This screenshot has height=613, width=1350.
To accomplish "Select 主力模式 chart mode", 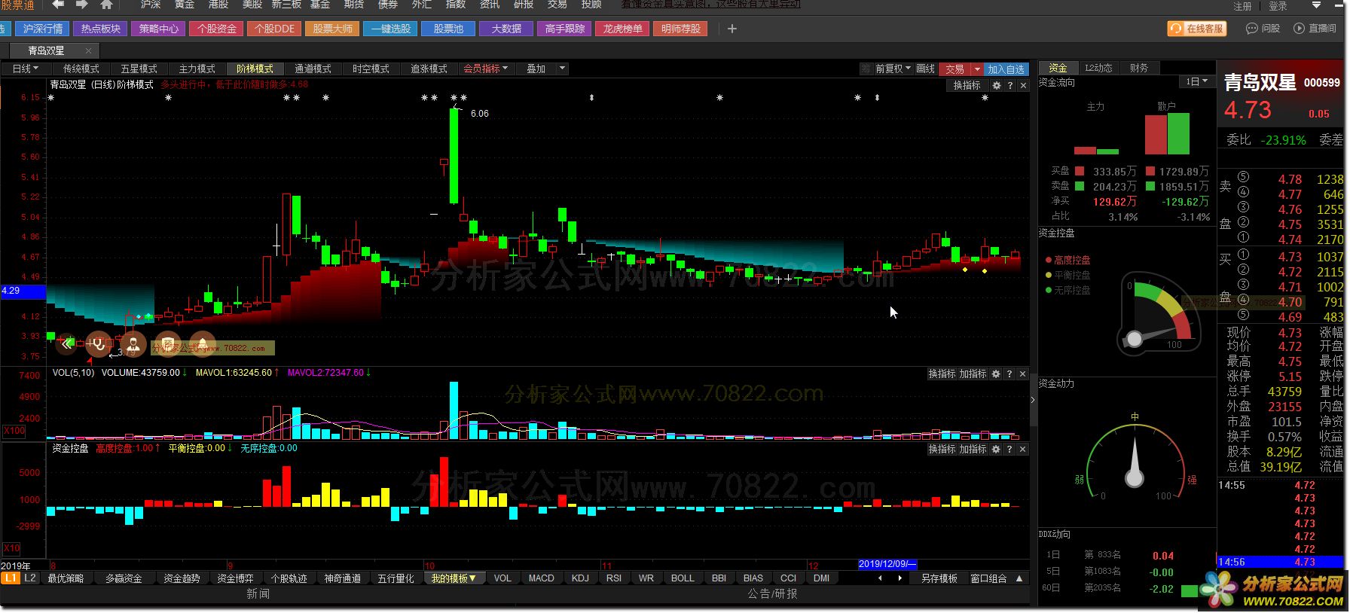I will (197, 69).
